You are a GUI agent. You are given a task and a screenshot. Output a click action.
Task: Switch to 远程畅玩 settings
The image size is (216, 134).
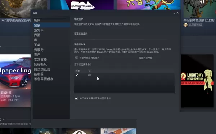pyautogui.click(x=51, y=64)
